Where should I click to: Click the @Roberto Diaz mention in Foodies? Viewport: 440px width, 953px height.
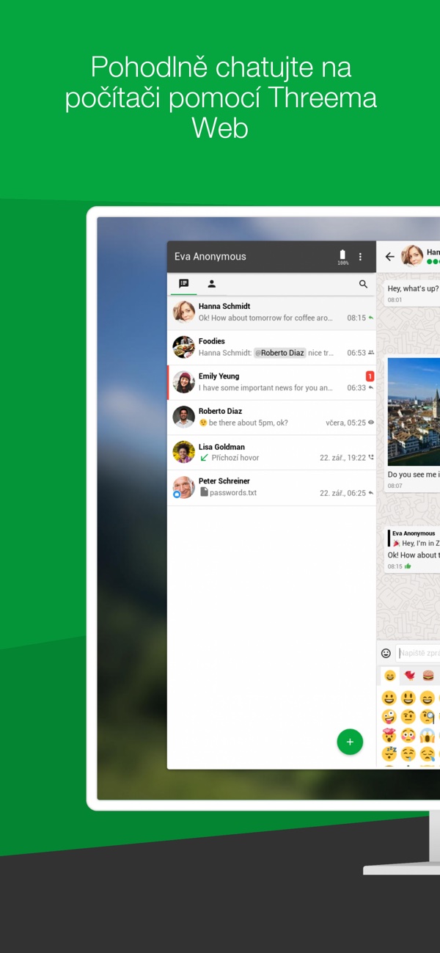[279, 353]
